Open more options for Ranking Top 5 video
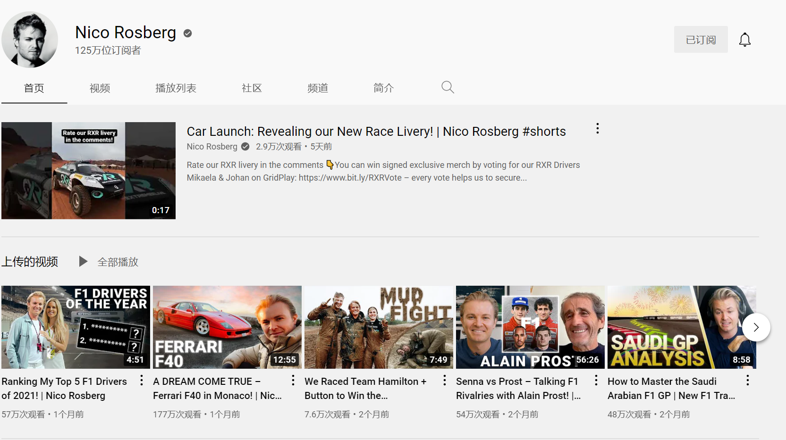The width and height of the screenshot is (786, 440). pos(141,381)
